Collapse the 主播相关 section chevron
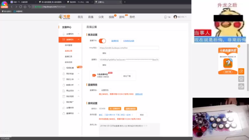The height and width of the screenshot is (140, 249). (78, 34)
